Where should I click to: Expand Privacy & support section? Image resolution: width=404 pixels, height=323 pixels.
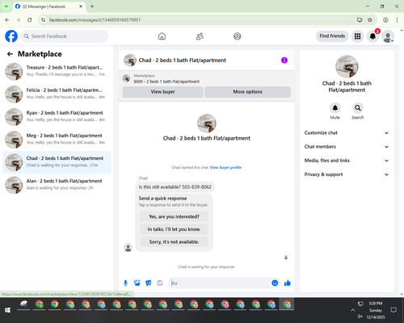[x=347, y=174]
